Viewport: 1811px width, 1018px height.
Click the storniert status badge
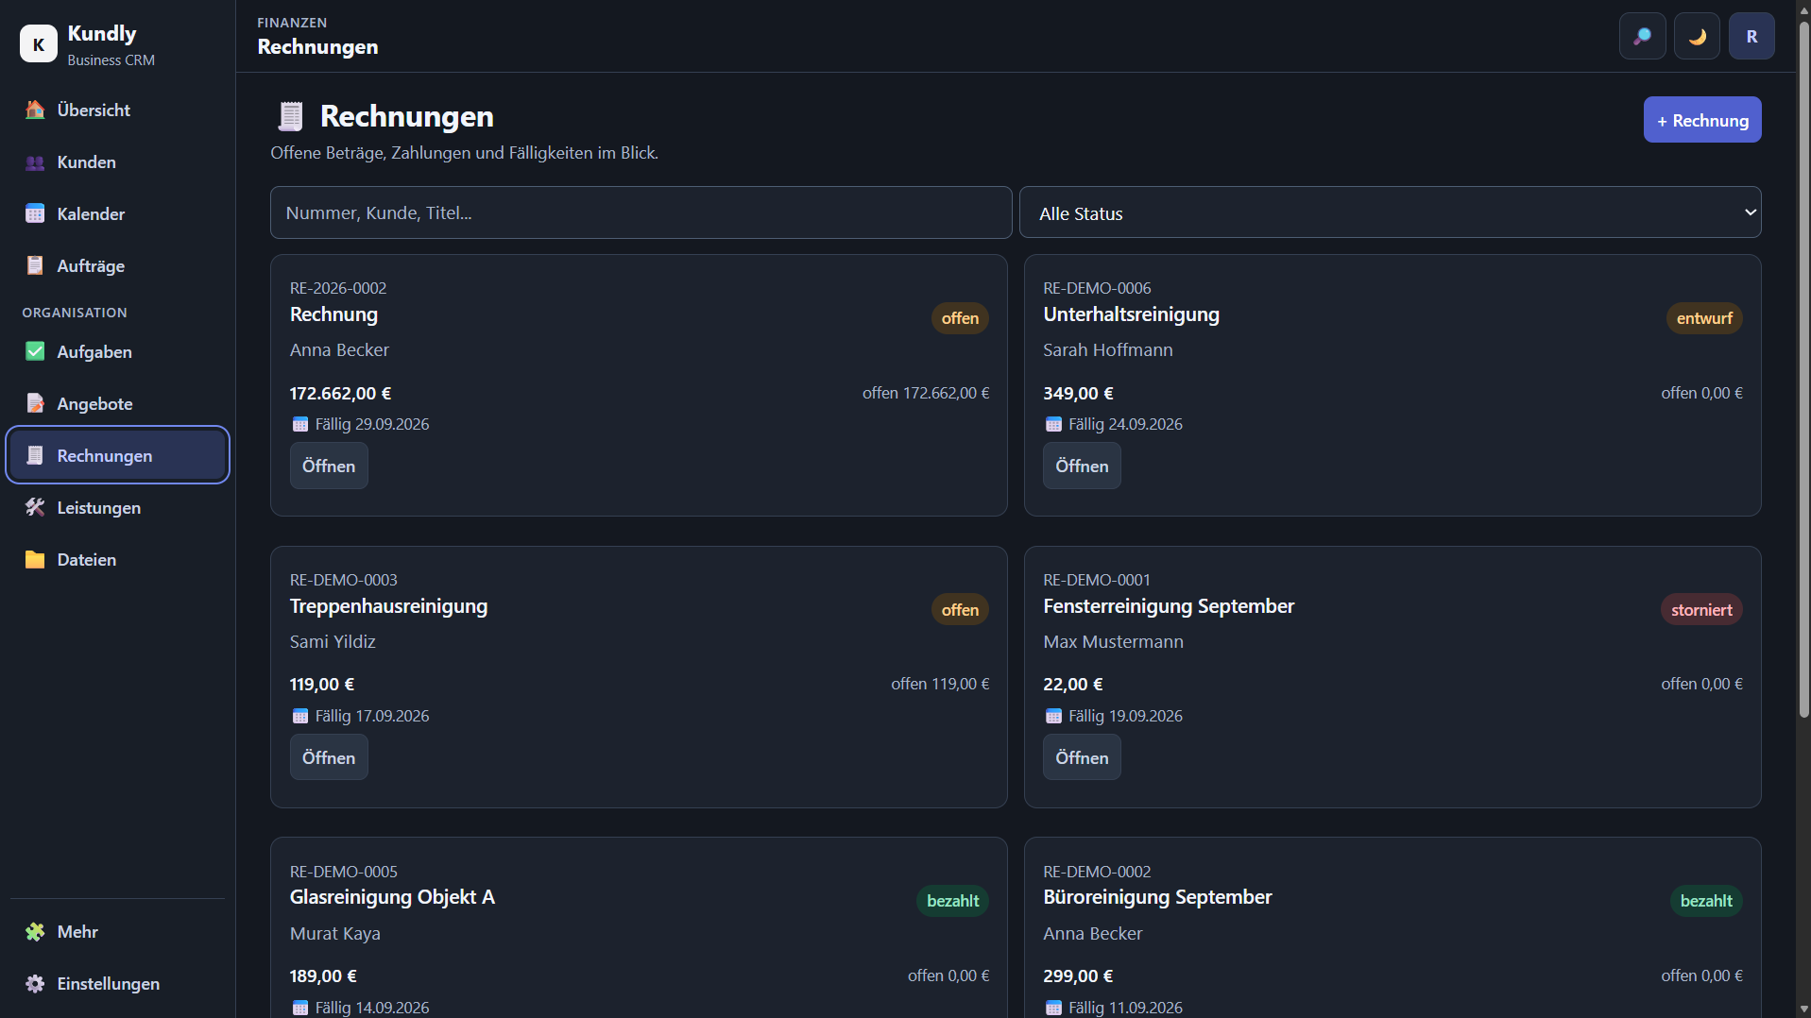[1701, 610]
